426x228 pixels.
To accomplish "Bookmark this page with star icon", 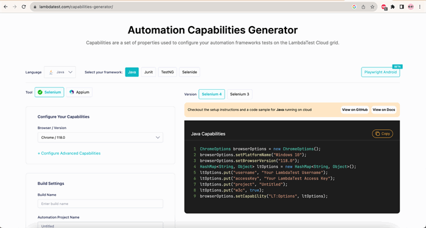I will coord(372,7).
